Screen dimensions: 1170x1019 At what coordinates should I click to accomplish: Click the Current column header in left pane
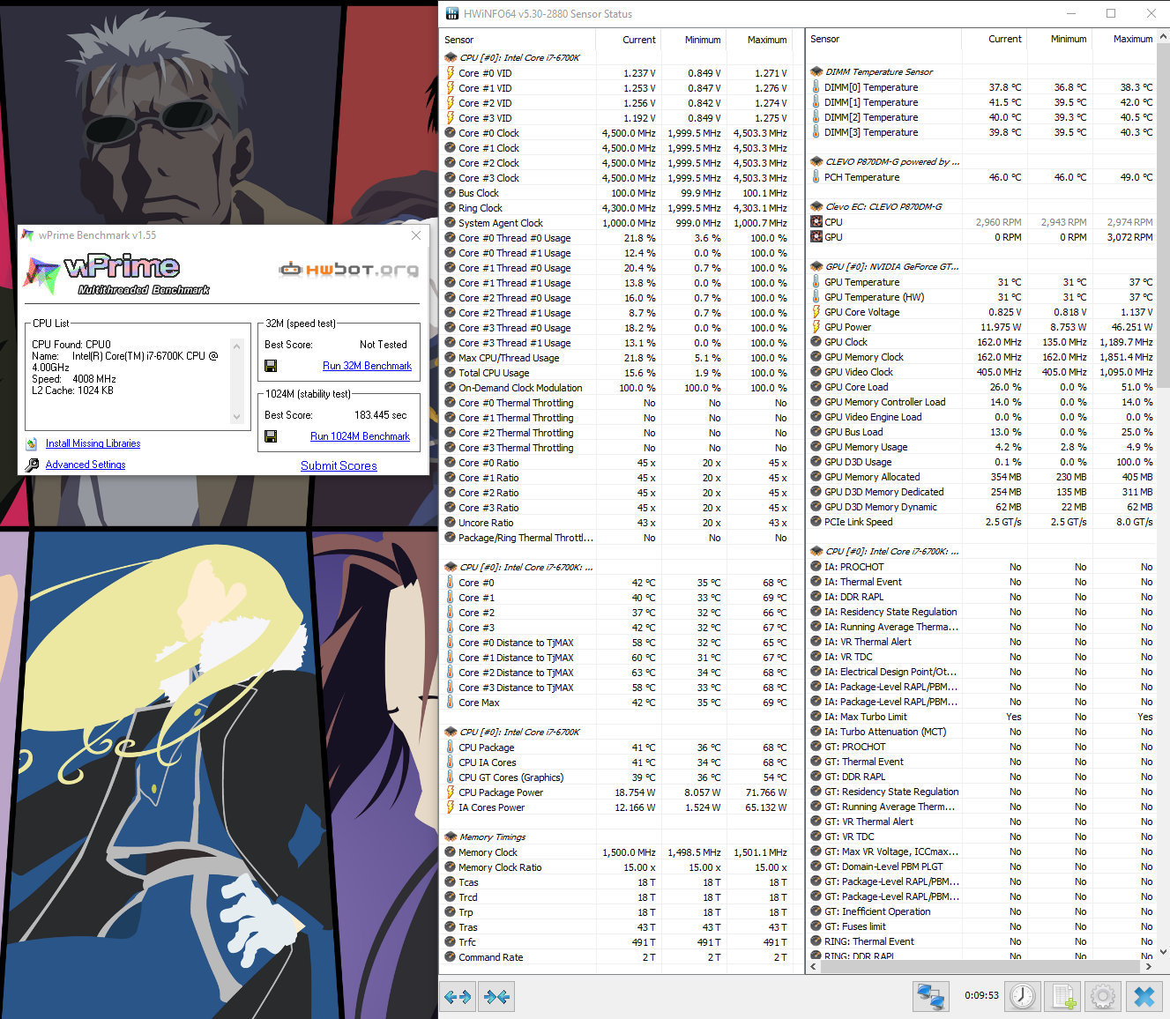click(x=629, y=40)
